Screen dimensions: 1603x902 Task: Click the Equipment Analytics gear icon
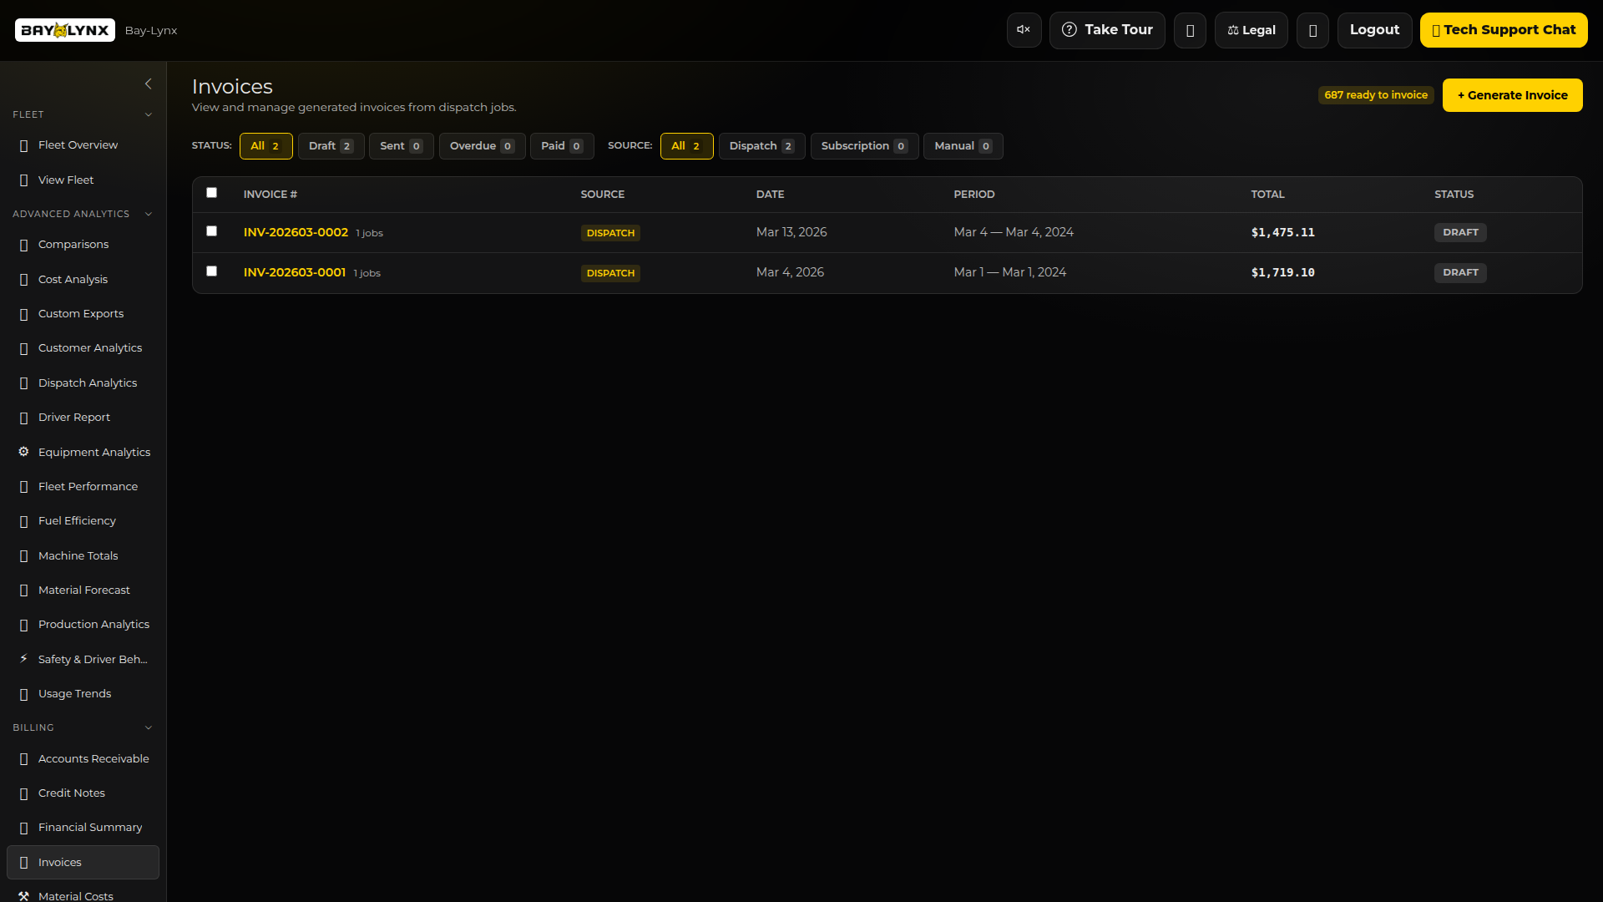23,452
